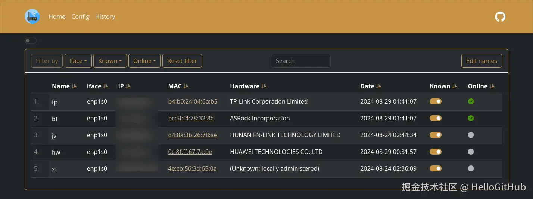
Task: Go to the Config page
Action: (x=80, y=16)
